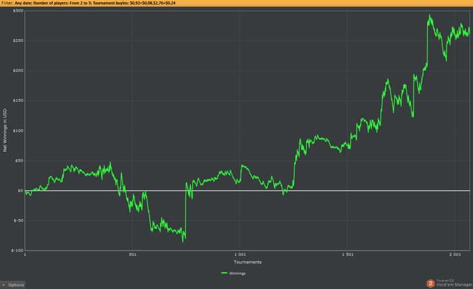Expand the Options arrow icon
The height and width of the screenshot is (289, 473).
[x=3, y=285]
